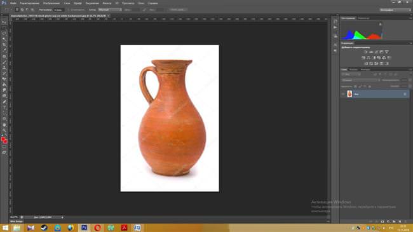Toggle Quick Mask mode button

(4, 147)
